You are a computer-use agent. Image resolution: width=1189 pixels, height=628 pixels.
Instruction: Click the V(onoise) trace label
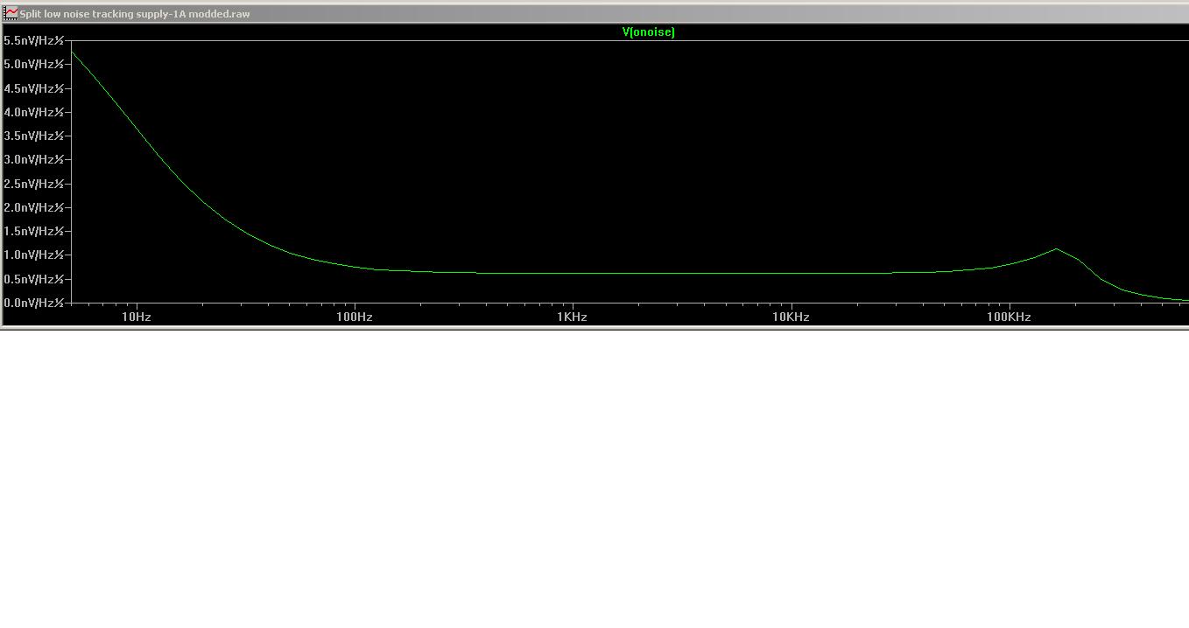(x=648, y=32)
